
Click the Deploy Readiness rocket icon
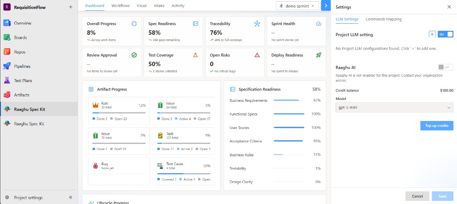pos(319,55)
